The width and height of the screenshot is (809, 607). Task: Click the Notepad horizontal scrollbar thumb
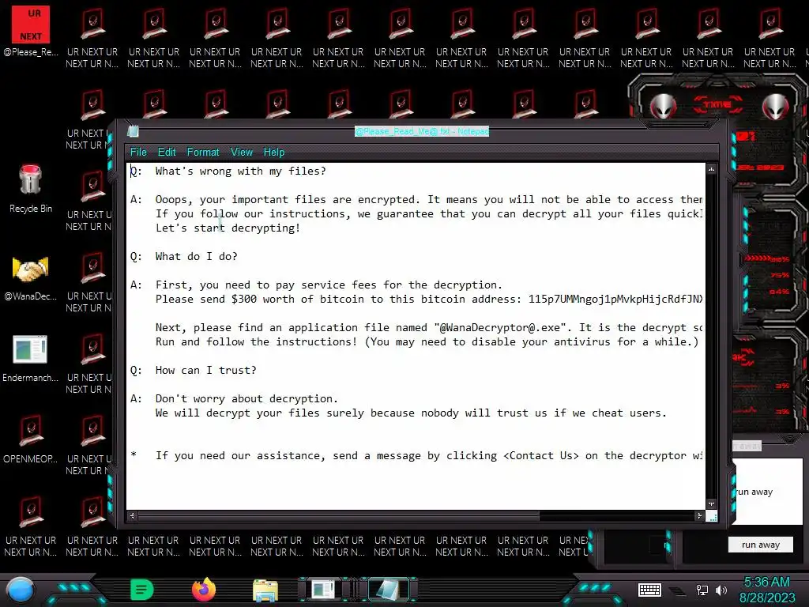point(338,515)
